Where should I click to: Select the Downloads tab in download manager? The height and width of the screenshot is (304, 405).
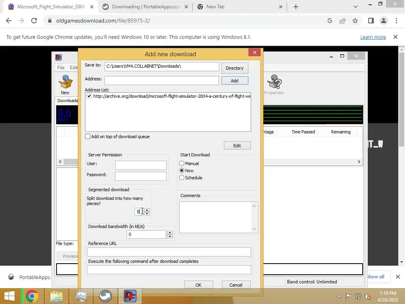(x=67, y=101)
